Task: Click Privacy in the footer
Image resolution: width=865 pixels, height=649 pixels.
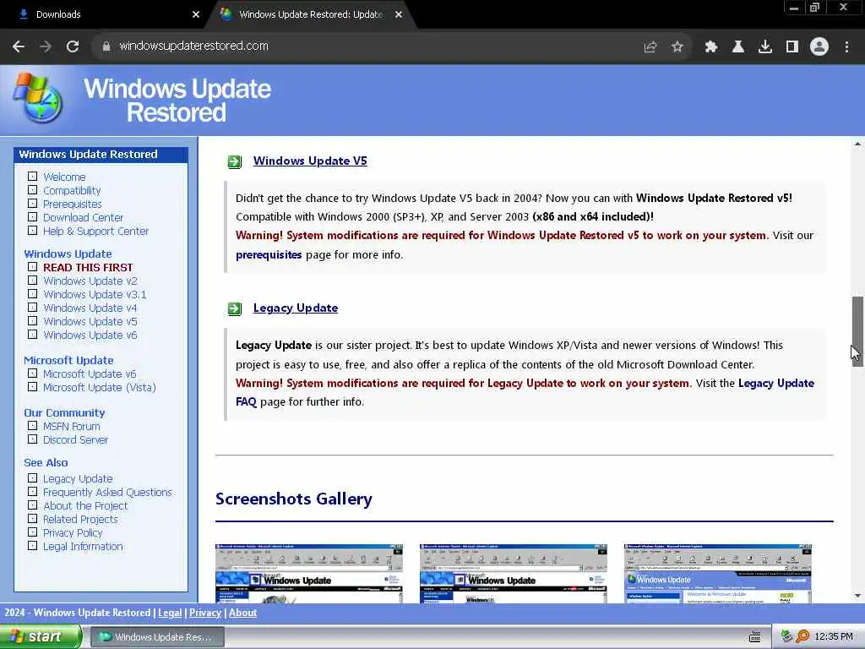Action: pyautogui.click(x=205, y=613)
